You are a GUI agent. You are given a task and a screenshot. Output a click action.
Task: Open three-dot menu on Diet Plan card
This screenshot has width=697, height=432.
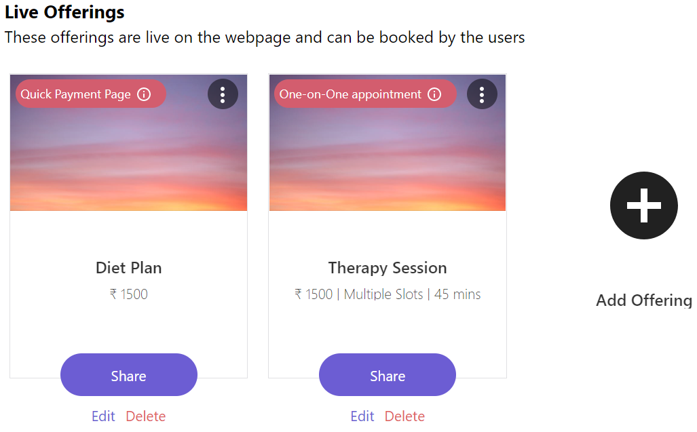coord(223,94)
